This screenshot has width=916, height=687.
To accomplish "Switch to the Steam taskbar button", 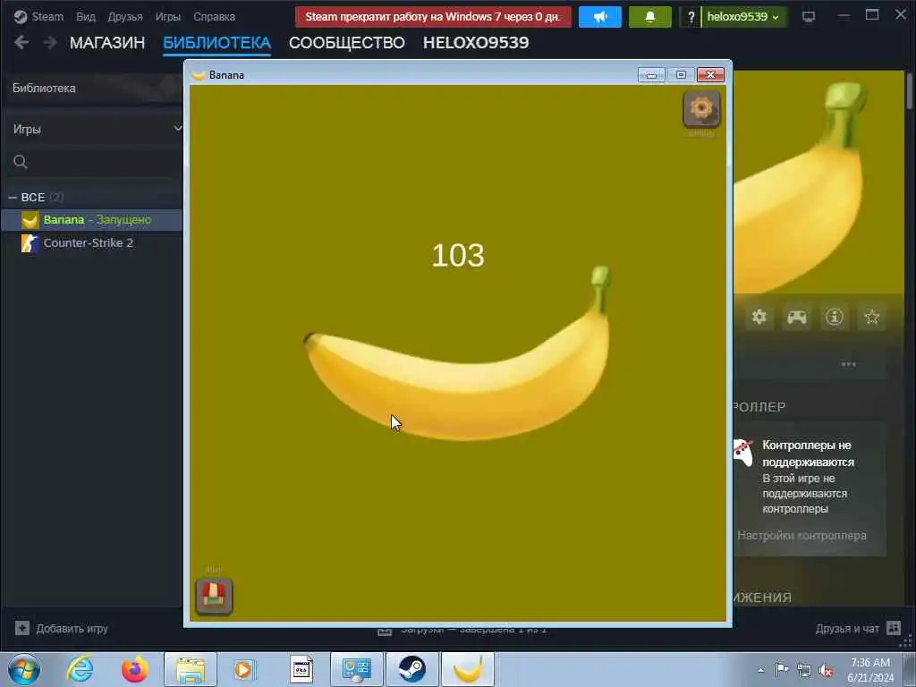I will click(411, 669).
